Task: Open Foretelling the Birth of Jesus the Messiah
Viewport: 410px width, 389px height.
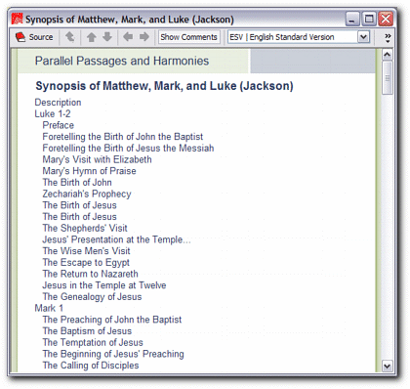Action: coord(128,148)
